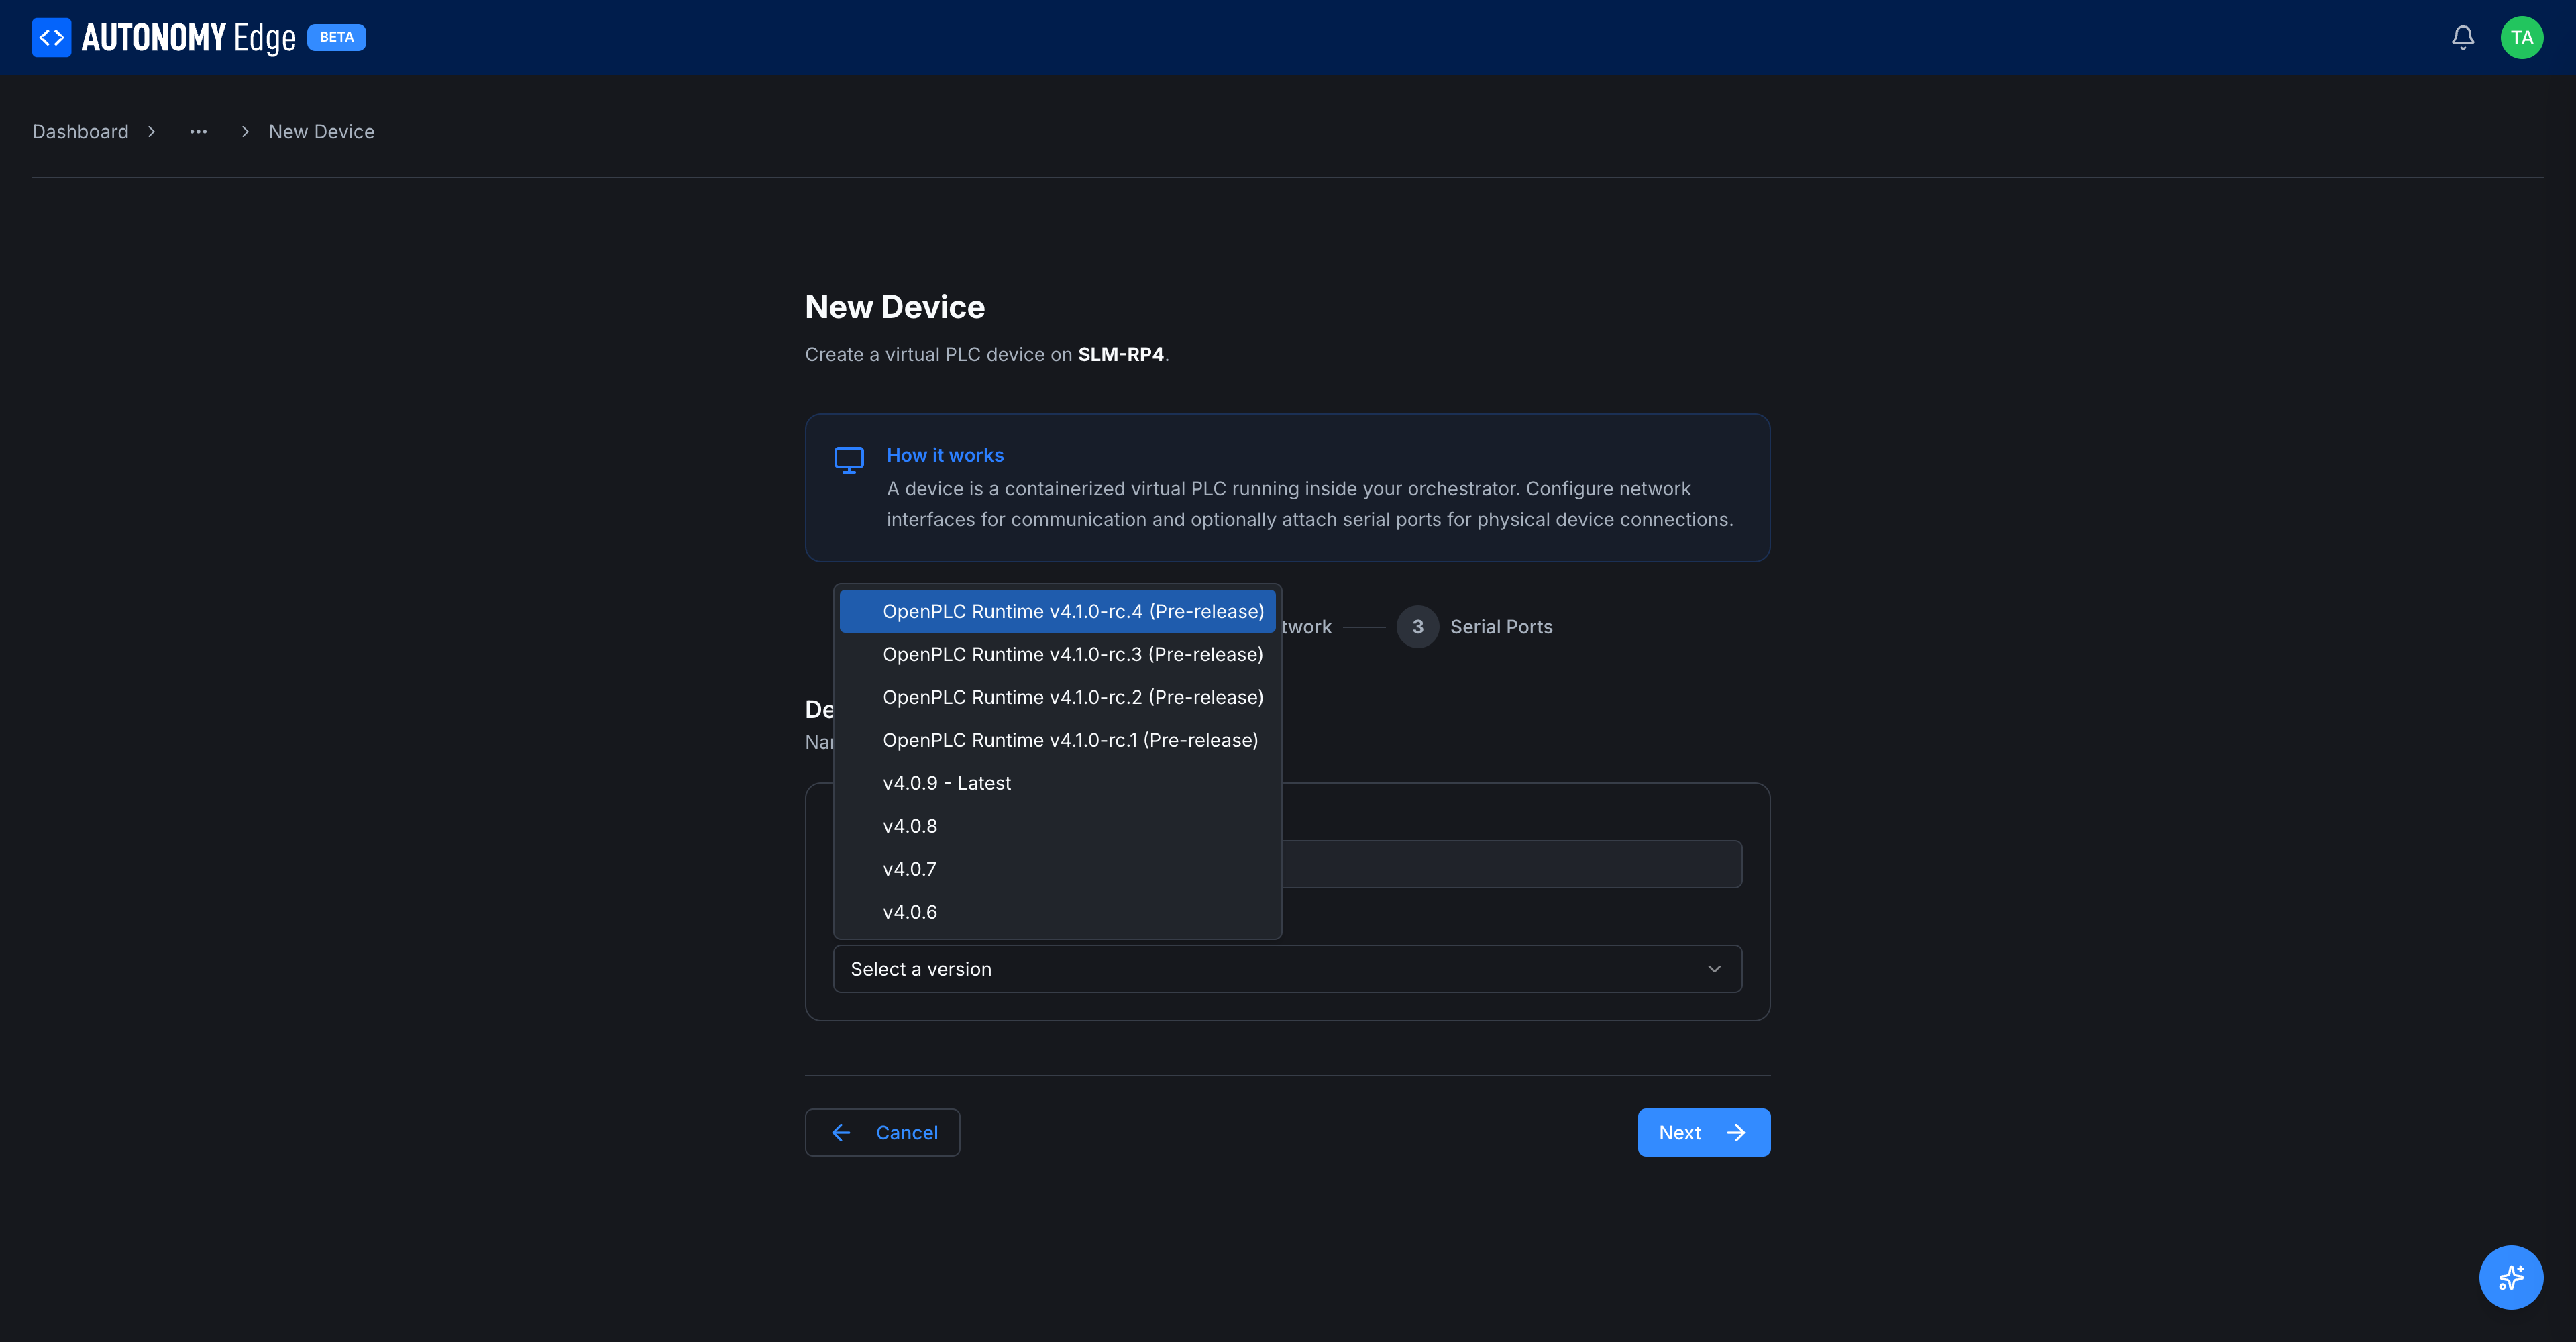This screenshot has height=1342, width=2576.
Task: Select OpenPLC Runtime v4.1.0-rc.3 (Pre-release)
Action: point(1057,654)
